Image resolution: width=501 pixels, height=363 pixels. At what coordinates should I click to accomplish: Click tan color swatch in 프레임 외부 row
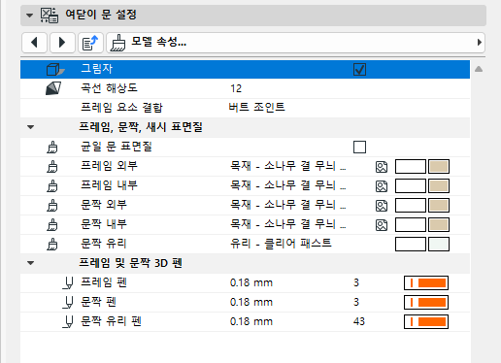tap(439, 167)
